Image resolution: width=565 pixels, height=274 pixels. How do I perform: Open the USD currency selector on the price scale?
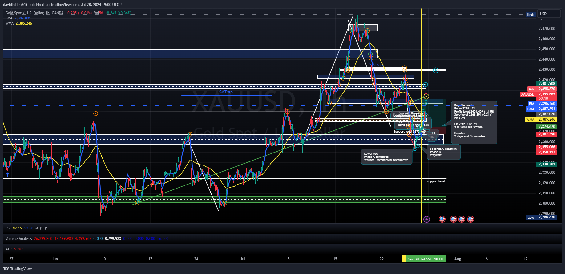549,14
